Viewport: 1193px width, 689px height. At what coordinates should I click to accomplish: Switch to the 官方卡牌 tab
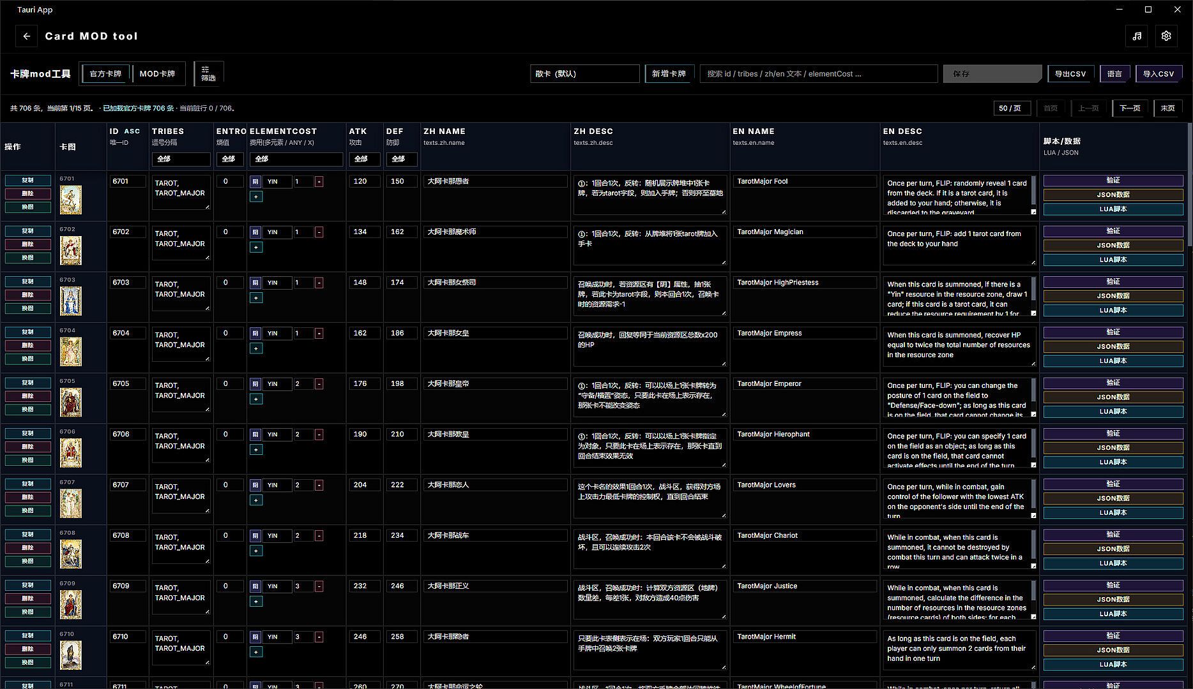[x=105, y=73]
